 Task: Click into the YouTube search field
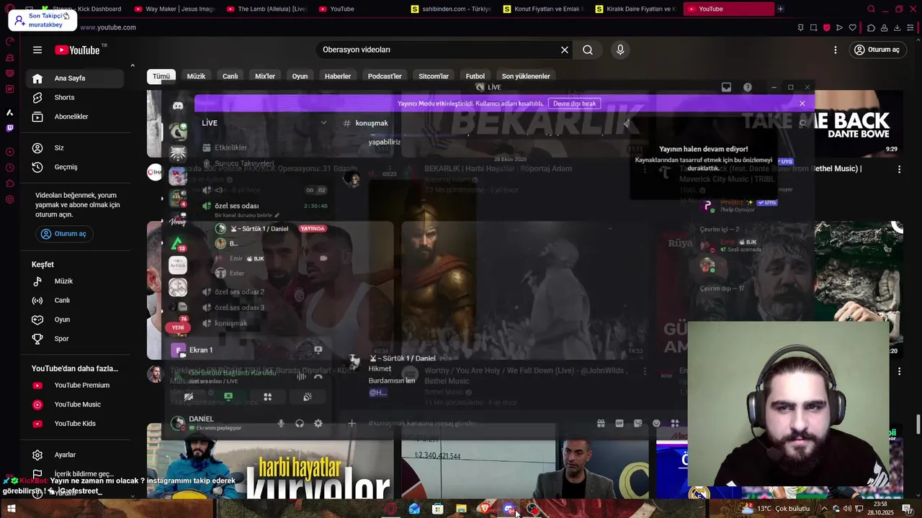click(438, 50)
